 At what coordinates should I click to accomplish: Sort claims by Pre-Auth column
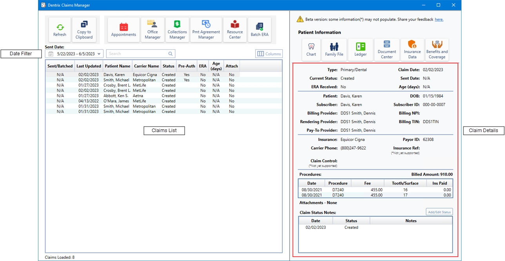(x=187, y=66)
